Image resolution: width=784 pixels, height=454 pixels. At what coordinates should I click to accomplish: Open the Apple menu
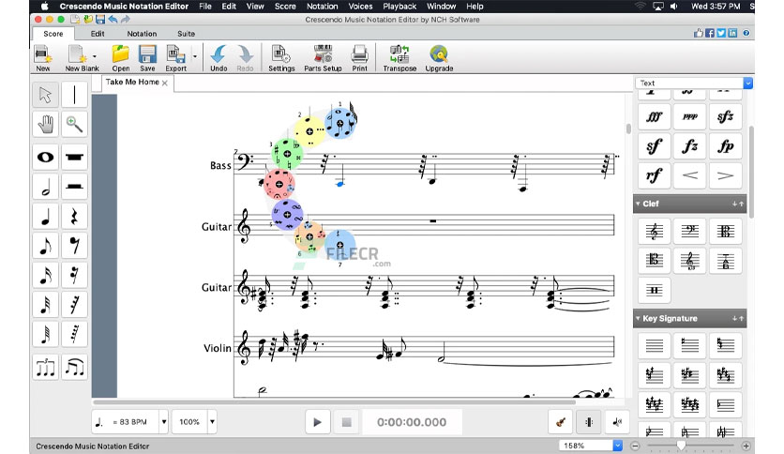pos(44,7)
